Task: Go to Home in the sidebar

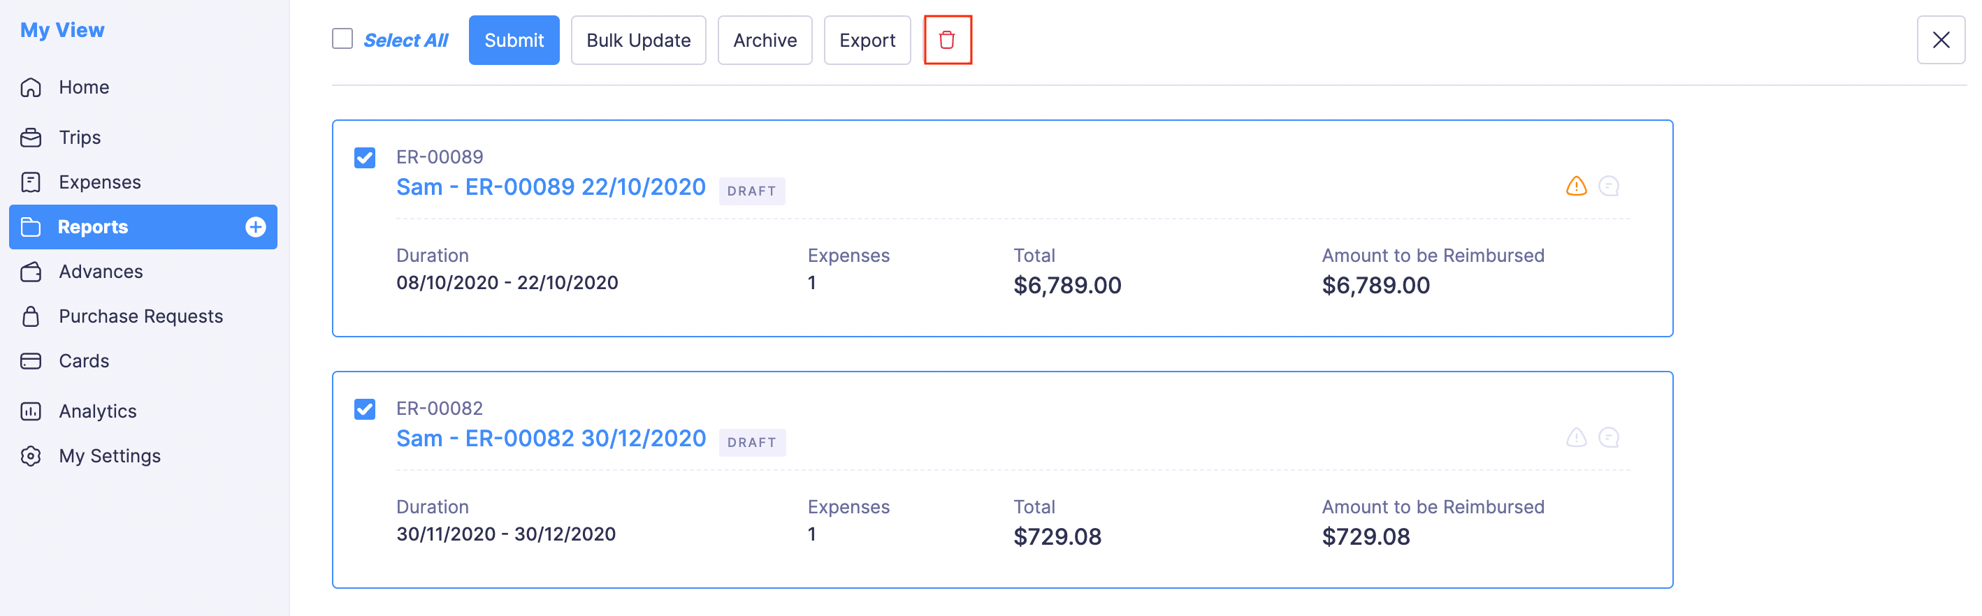Action: tap(83, 88)
